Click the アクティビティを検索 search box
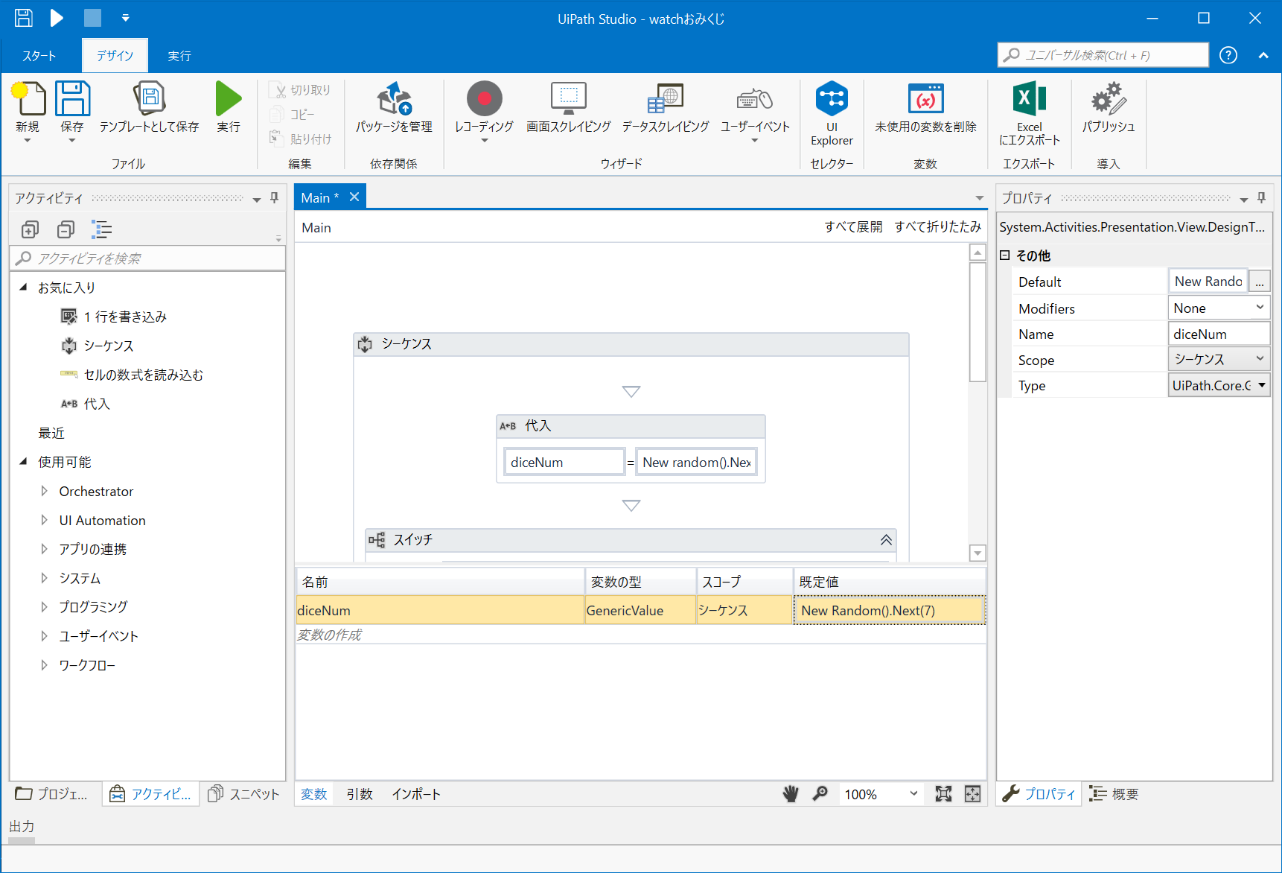The width and height of the screenshot is (1282, 873). click(147, 258)
